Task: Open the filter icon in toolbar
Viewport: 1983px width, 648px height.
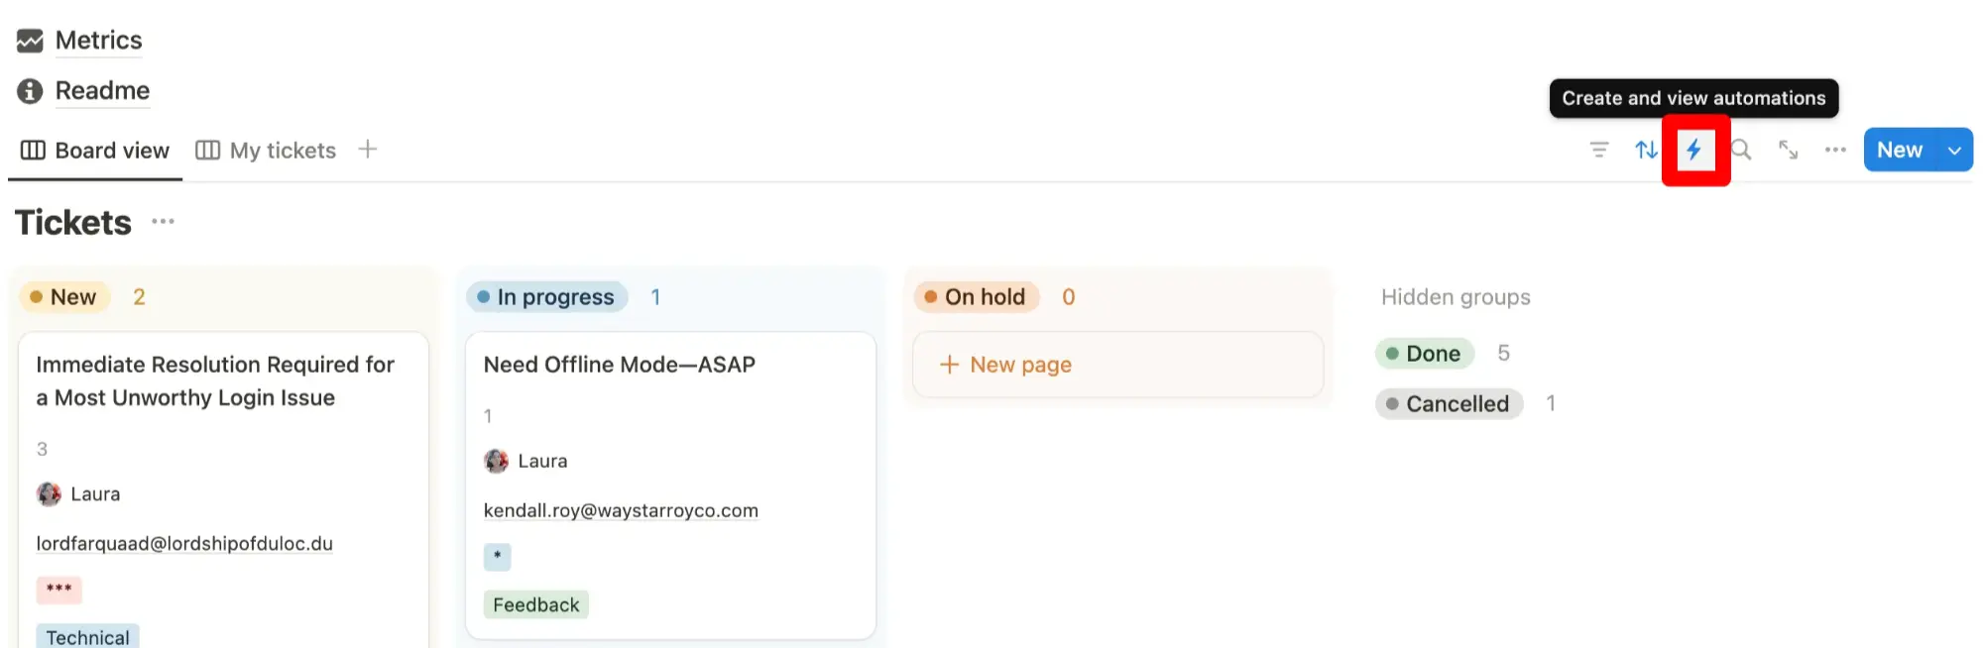Action: [1599, 150]
